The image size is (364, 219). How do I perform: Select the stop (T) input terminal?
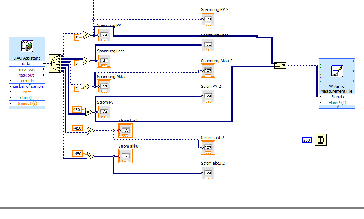(27, 98)
